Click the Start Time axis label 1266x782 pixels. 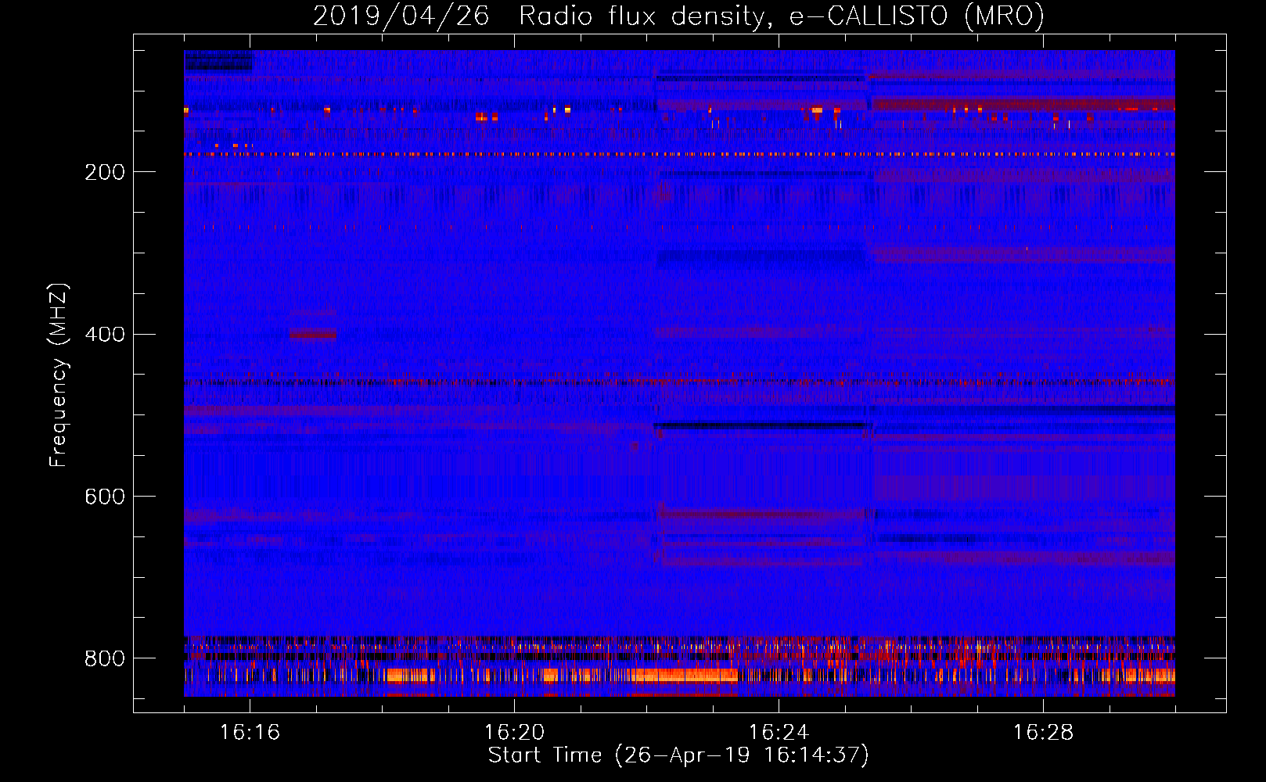tap(678, 755)
